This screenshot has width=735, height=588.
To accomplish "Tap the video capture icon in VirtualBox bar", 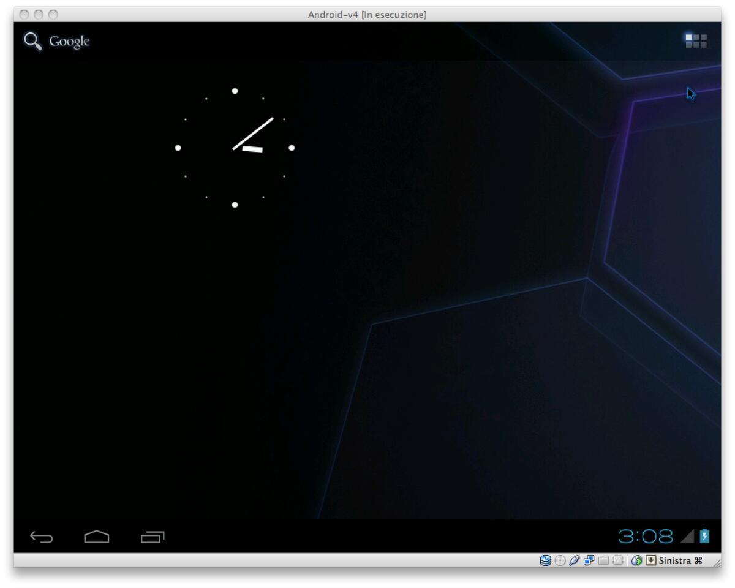I will click(x=637, y=560).
